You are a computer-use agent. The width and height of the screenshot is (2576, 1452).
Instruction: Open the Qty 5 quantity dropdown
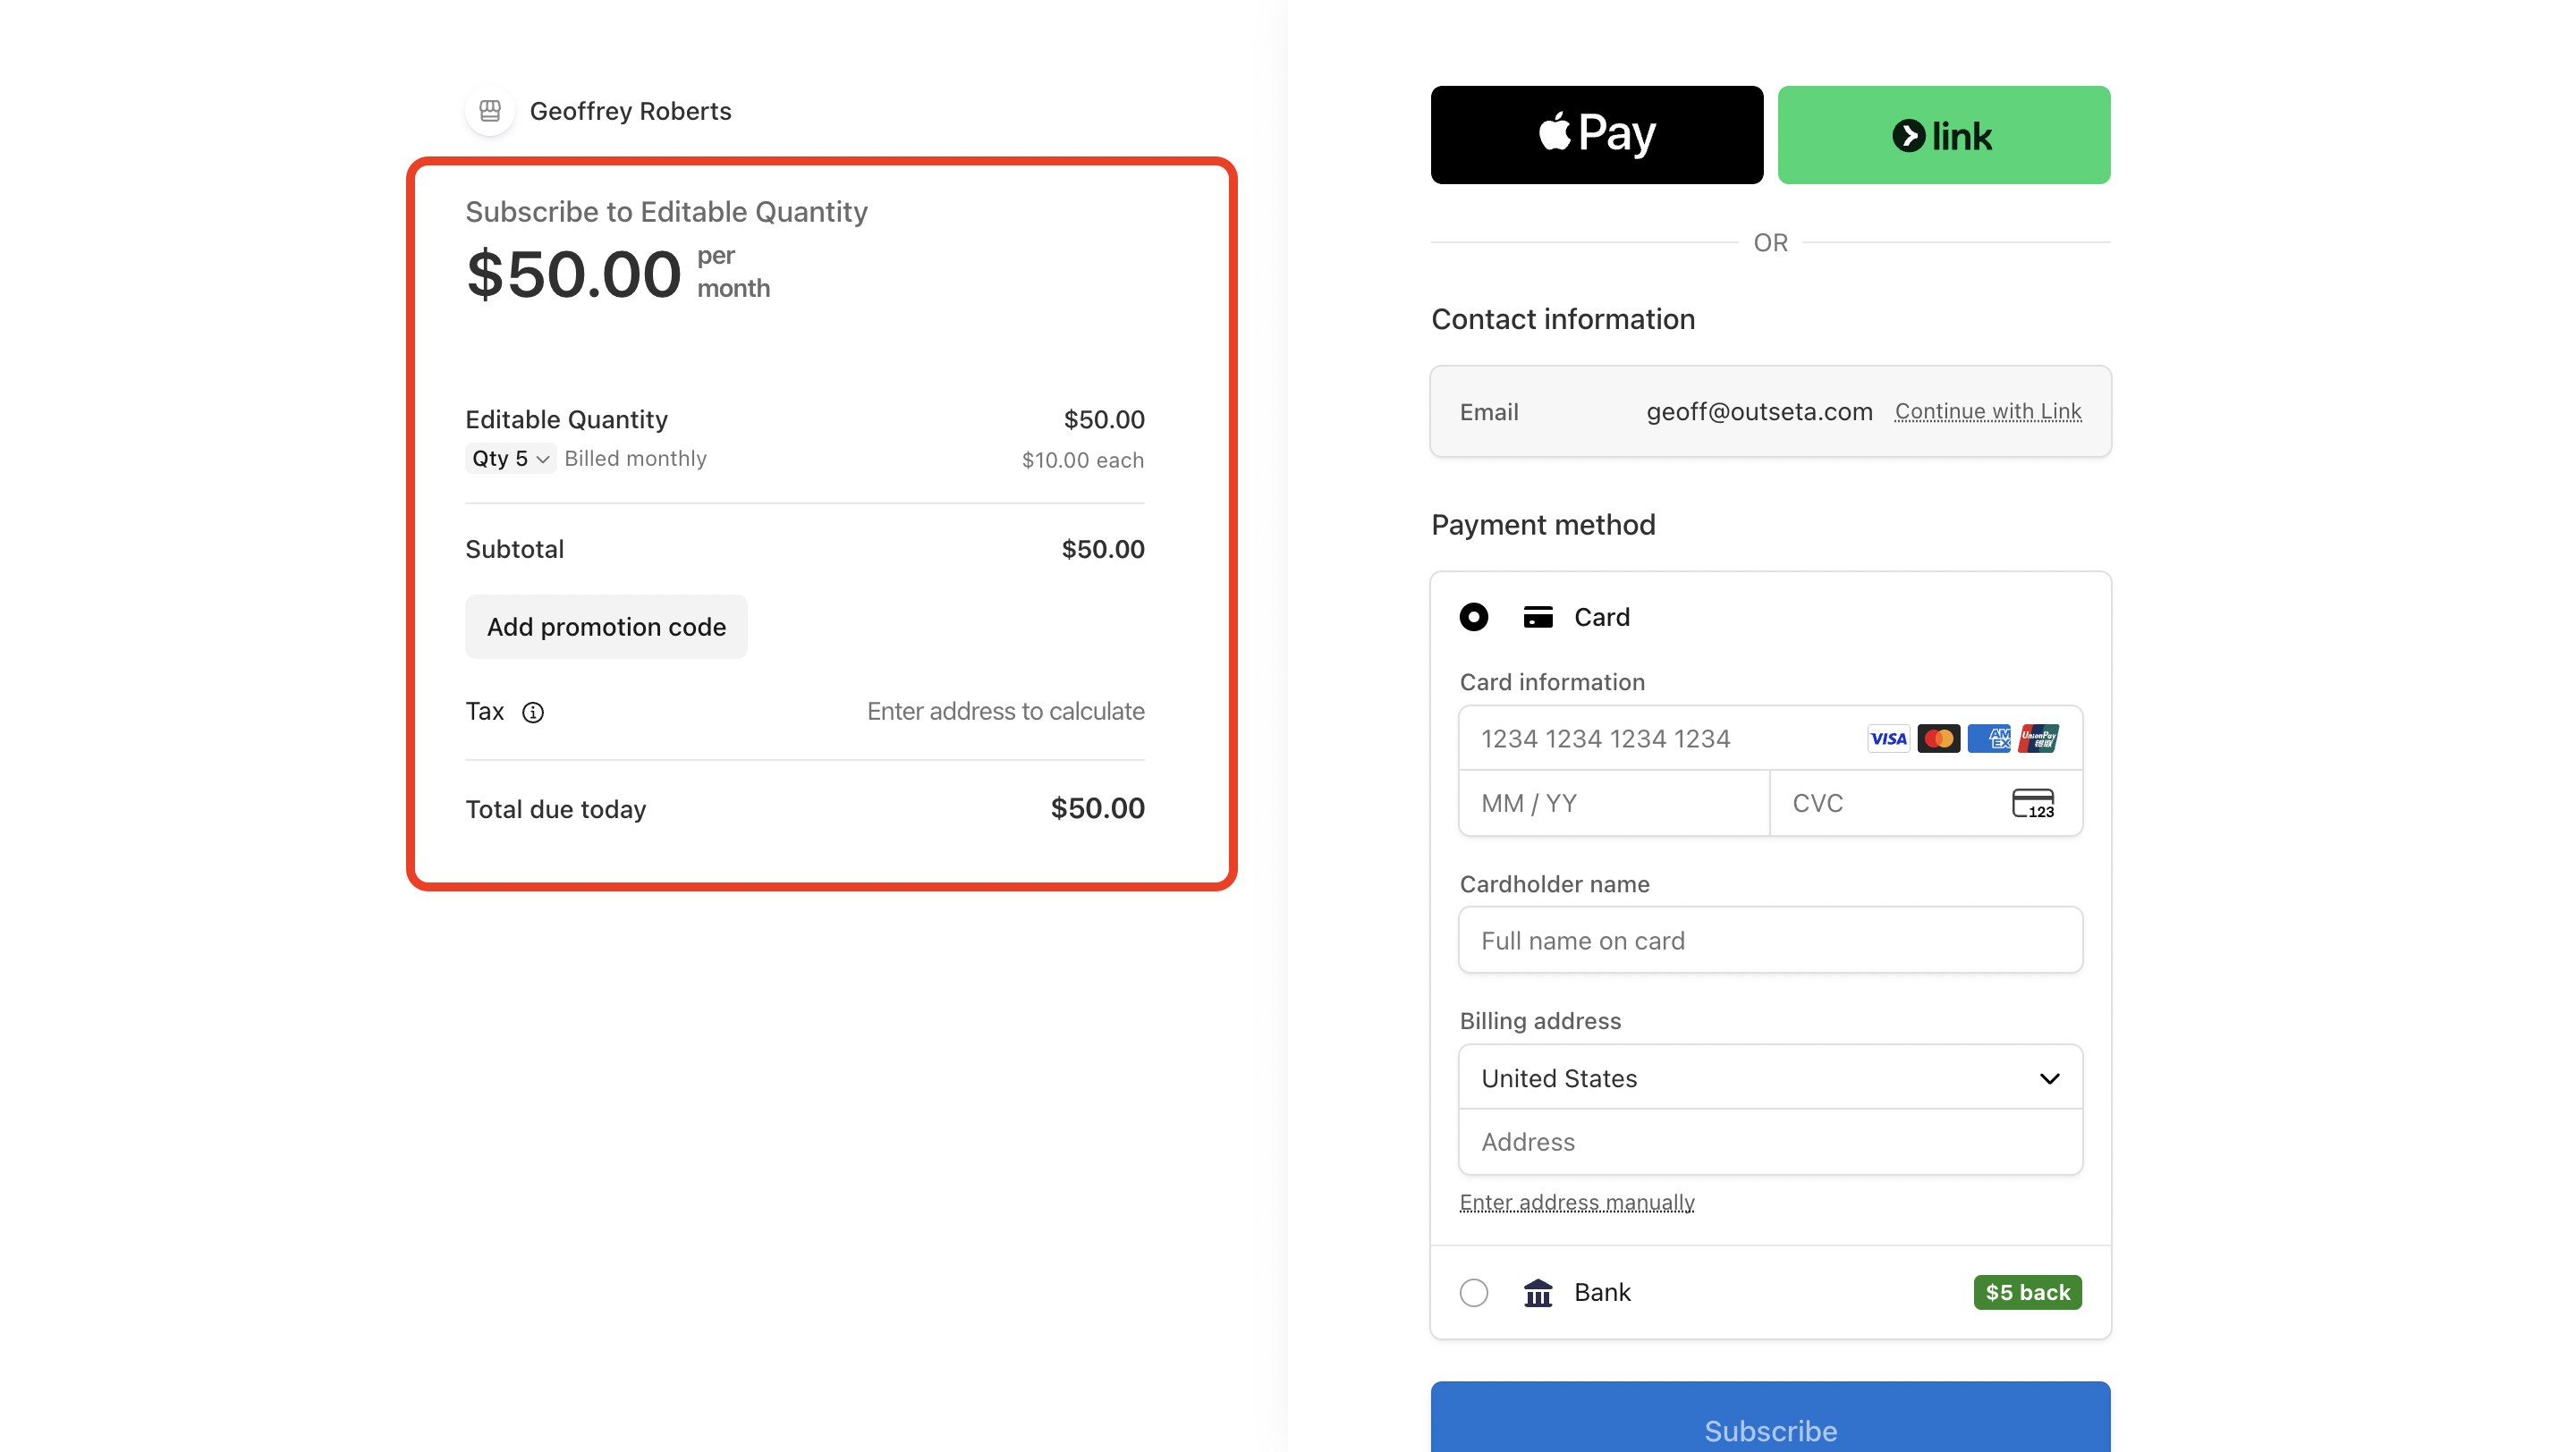510,459
